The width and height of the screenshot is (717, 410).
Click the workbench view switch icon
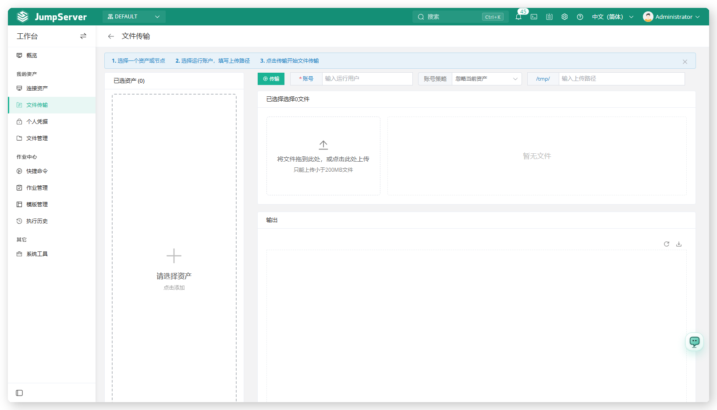click(83, 36)
